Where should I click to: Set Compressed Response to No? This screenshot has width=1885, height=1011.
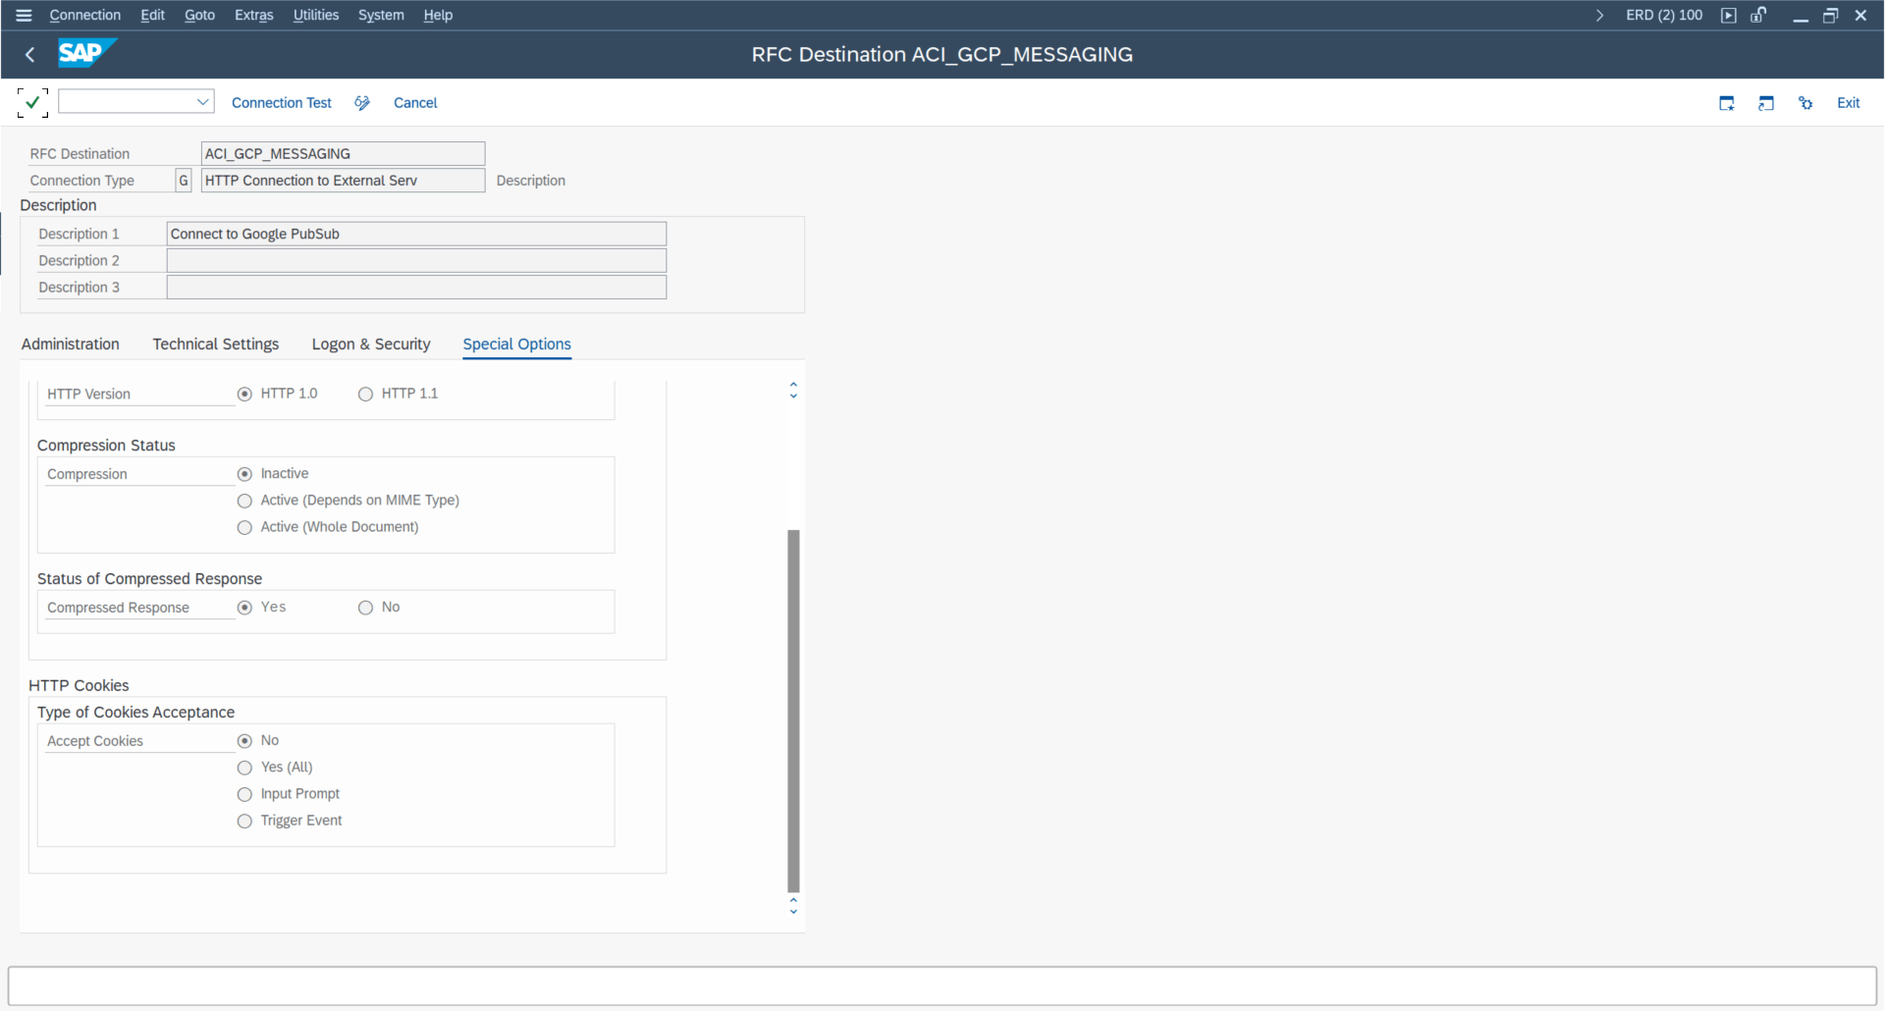coord(365,608)
